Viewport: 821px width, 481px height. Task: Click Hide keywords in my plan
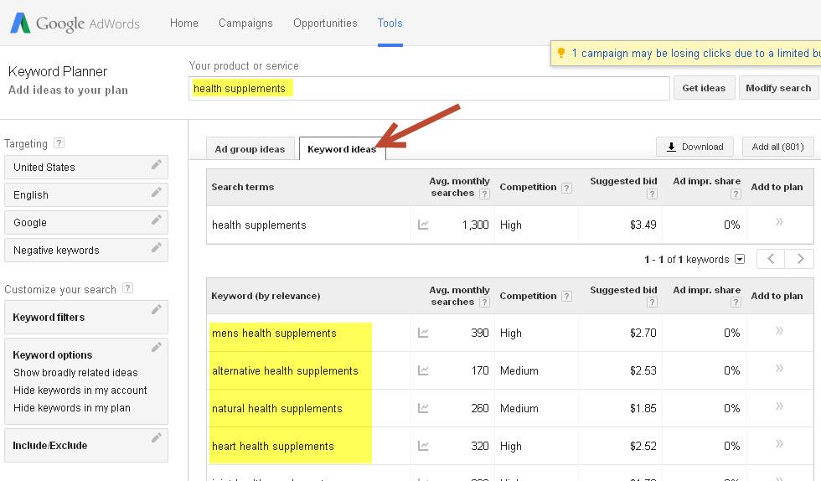click(x=72, y=407)
